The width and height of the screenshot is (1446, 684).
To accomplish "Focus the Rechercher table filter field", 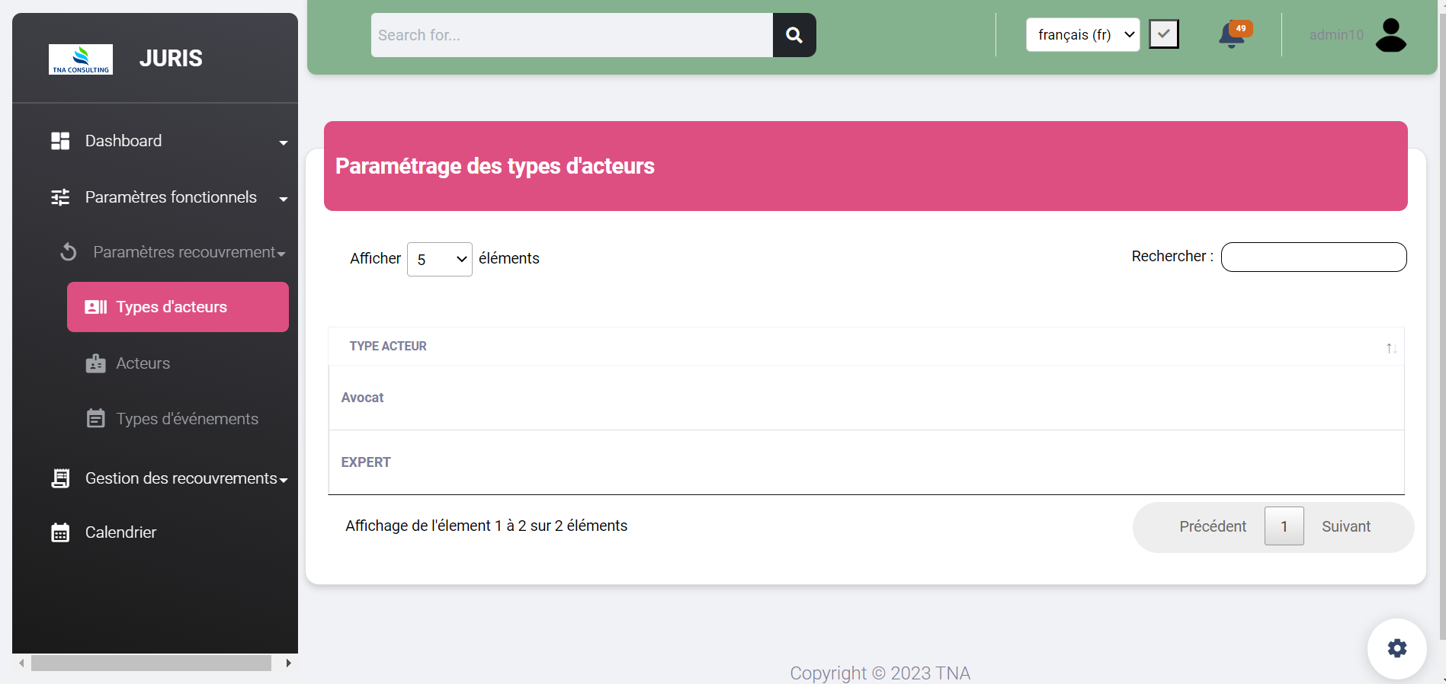I will coord(1313,257).
